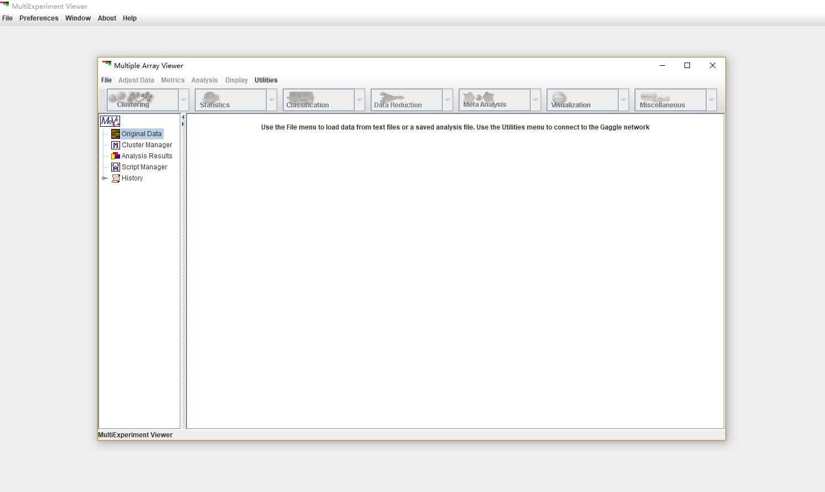Click the 'Use the File menu' instruction text

(455, 127)
